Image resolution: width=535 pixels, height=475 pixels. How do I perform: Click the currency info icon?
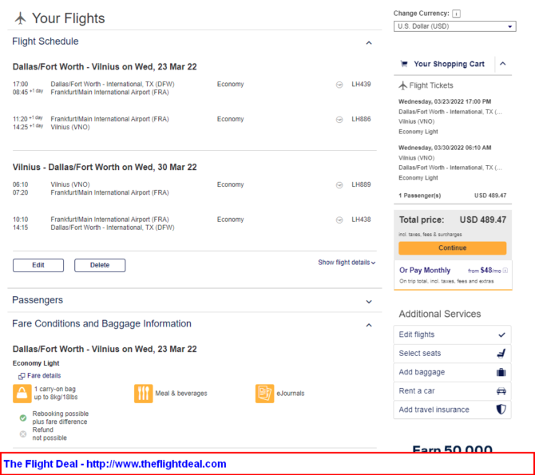coord(456,14)
